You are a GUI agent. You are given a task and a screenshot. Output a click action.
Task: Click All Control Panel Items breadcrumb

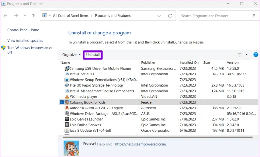click(x=71, y=16)
